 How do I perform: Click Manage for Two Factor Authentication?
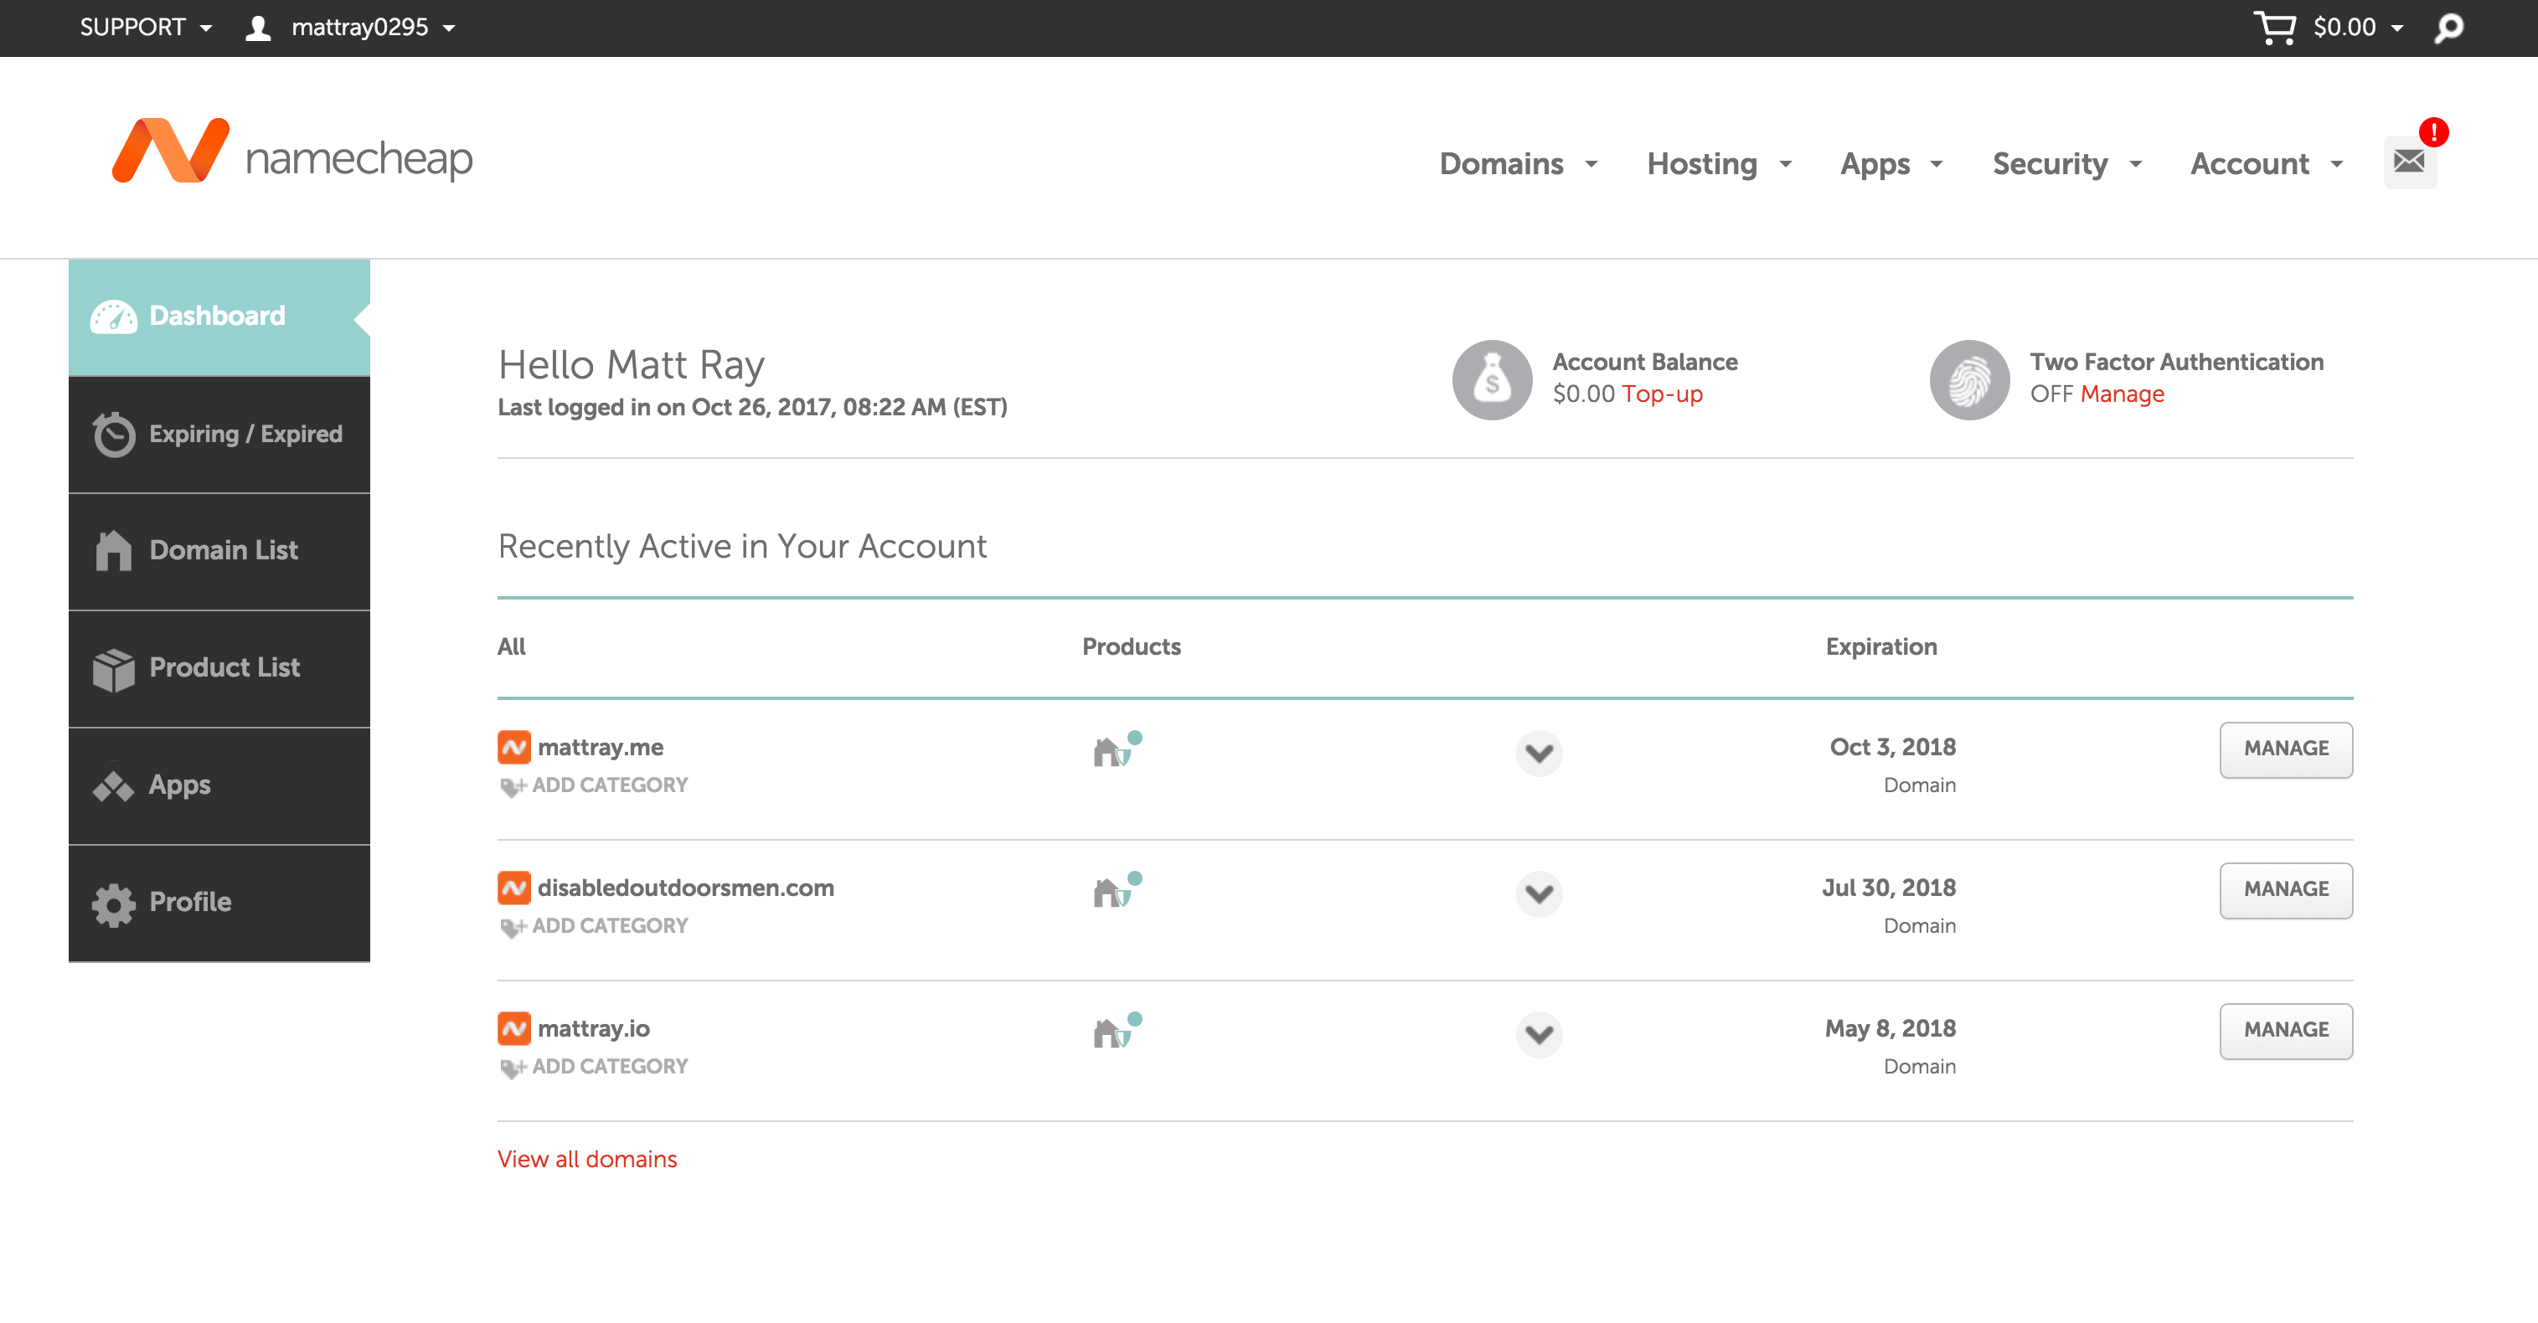pyautogui.click(x=2123, y=394)
